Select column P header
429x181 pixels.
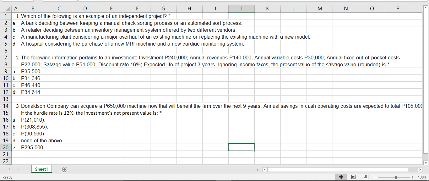pos(398,9)
